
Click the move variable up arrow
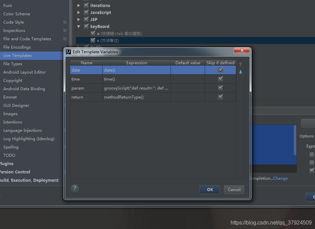(241, 64)
